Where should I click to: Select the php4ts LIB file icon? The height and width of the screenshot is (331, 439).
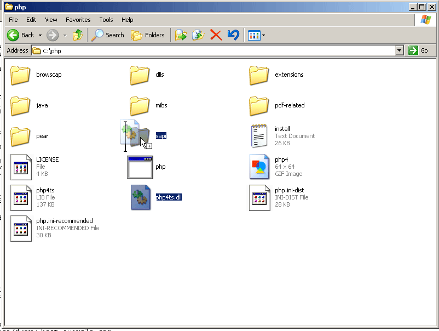[21, 198]
